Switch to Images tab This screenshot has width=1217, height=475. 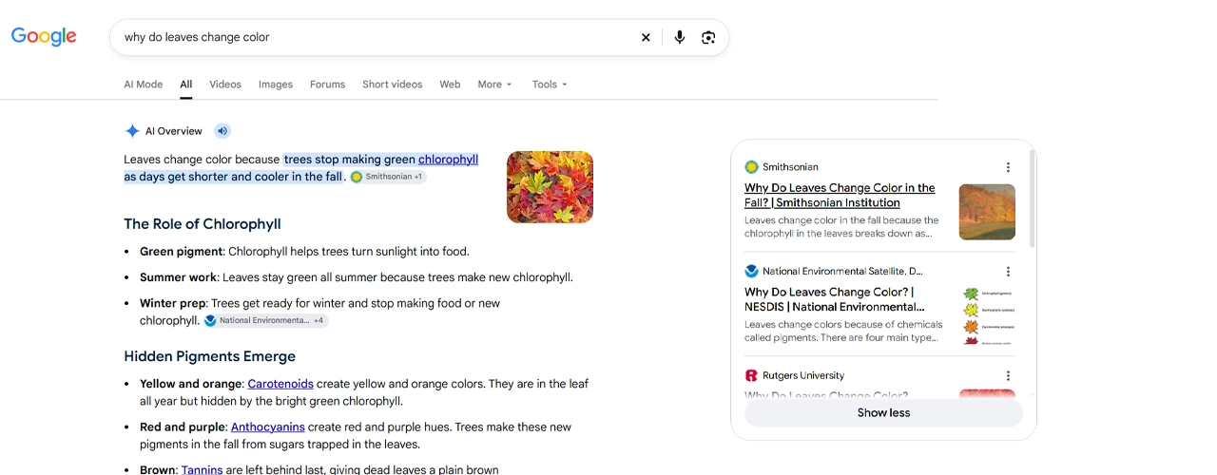pyautogui.click(x=276, y=85)
